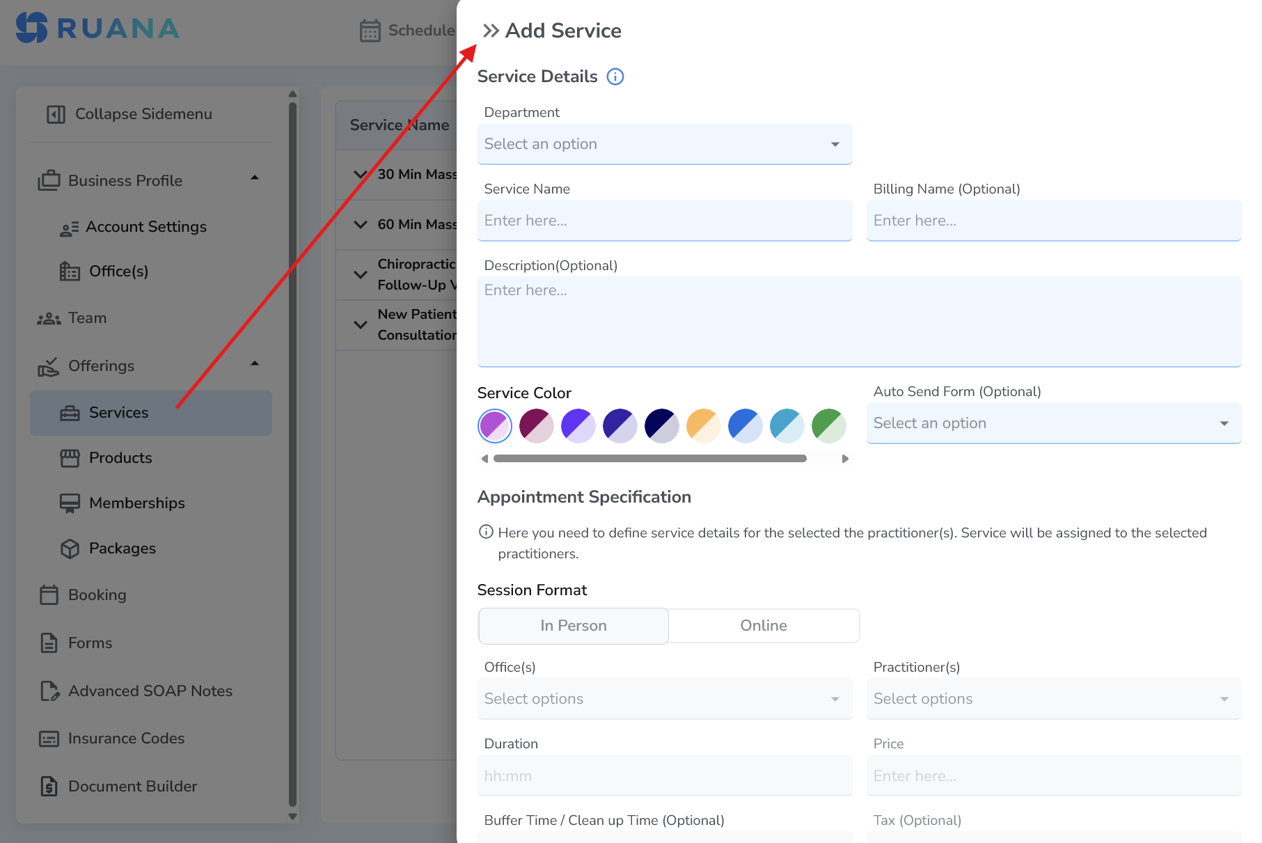Click the Service Details info icon
Viewport: 1262px width, 843px height.
[x=615, y=77]
